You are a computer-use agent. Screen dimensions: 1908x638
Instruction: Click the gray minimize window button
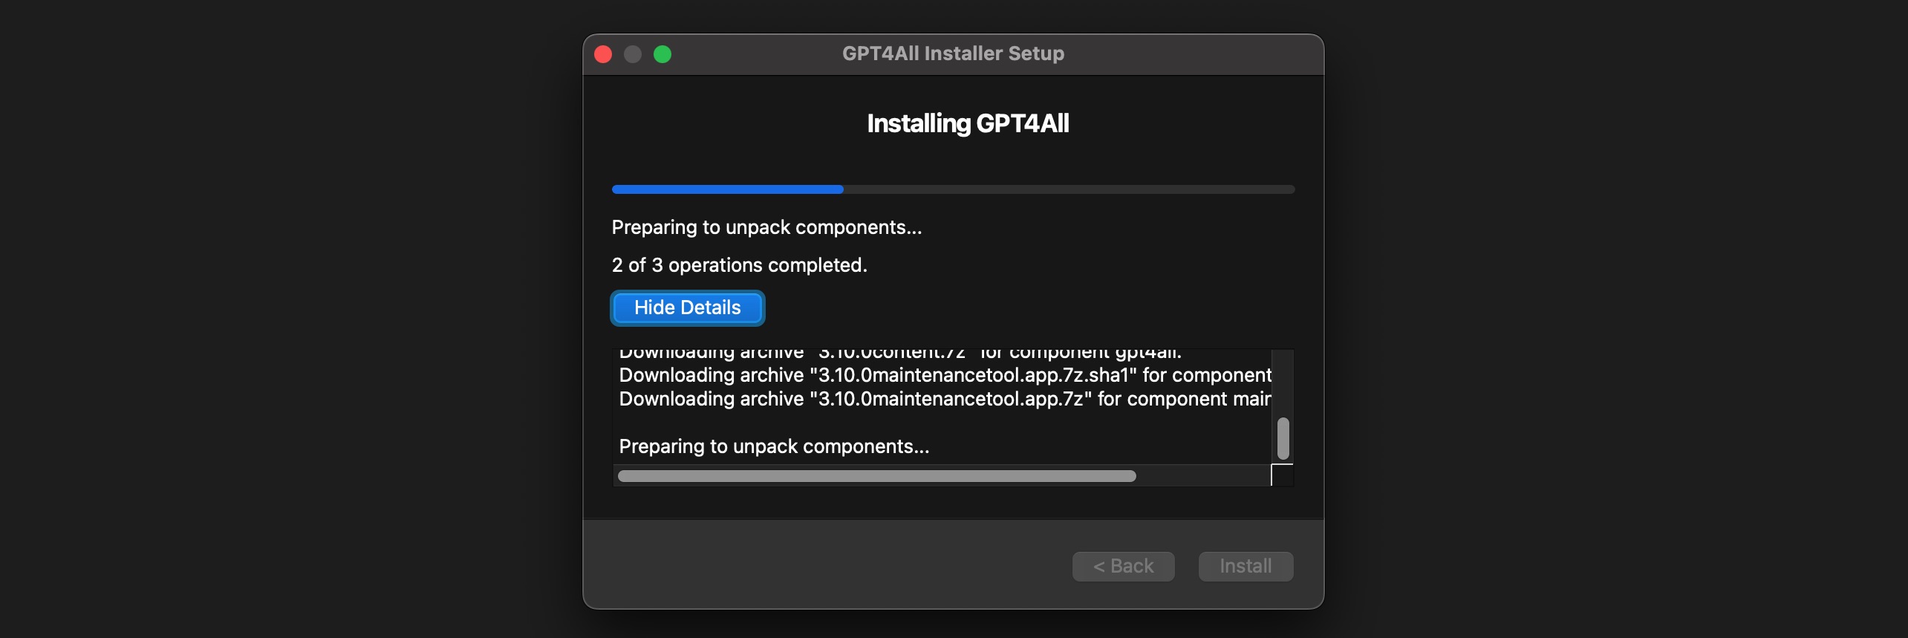tap(633, 54)
